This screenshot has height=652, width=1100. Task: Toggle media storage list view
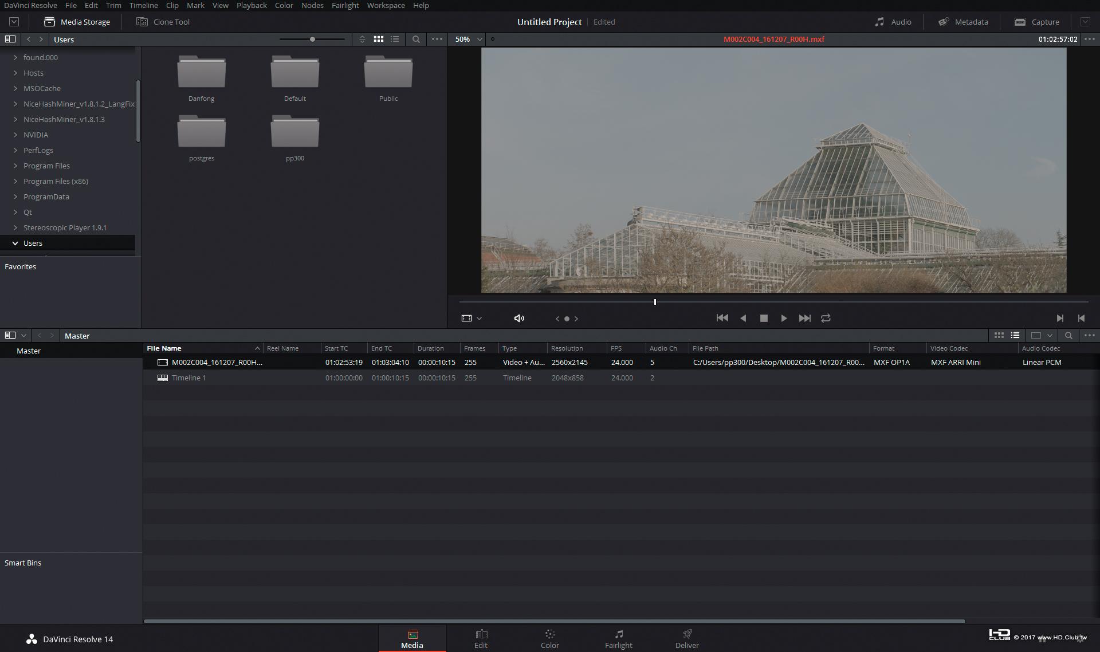pyautogui.click(x=395, y=39)
